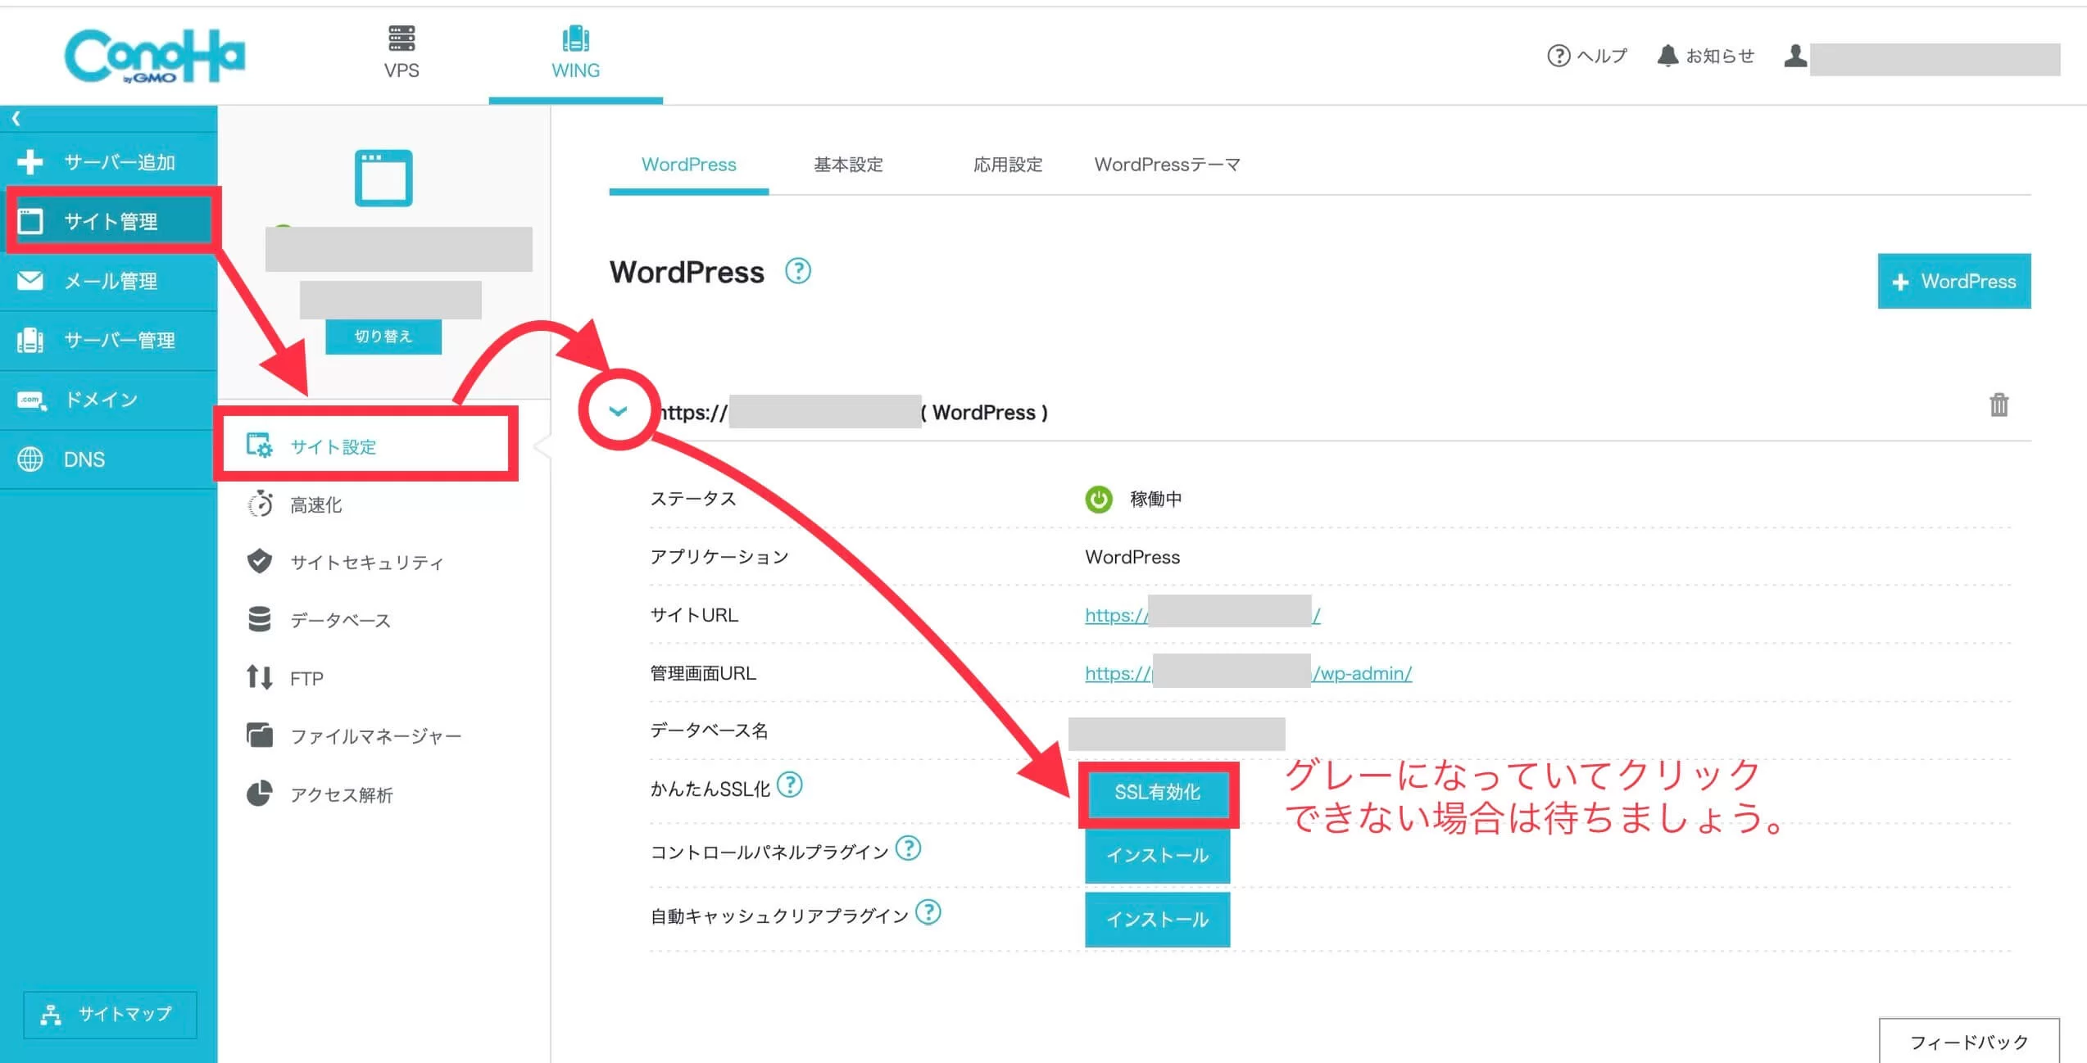Open アクセス解析 analytics

(320, 794)
